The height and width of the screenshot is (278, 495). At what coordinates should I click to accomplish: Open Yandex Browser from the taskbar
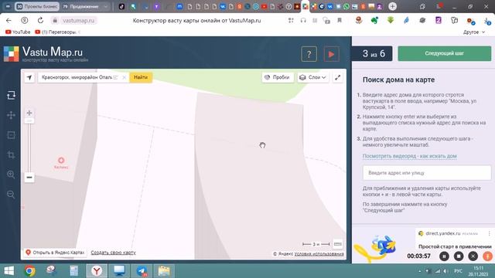[x=97, y=271]
